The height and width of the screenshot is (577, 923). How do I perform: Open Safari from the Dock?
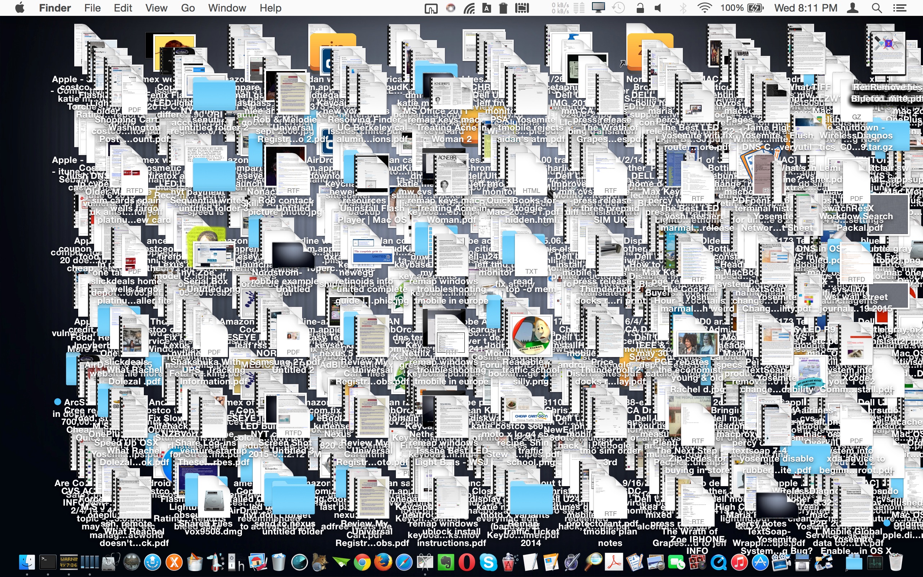[404, 562]
